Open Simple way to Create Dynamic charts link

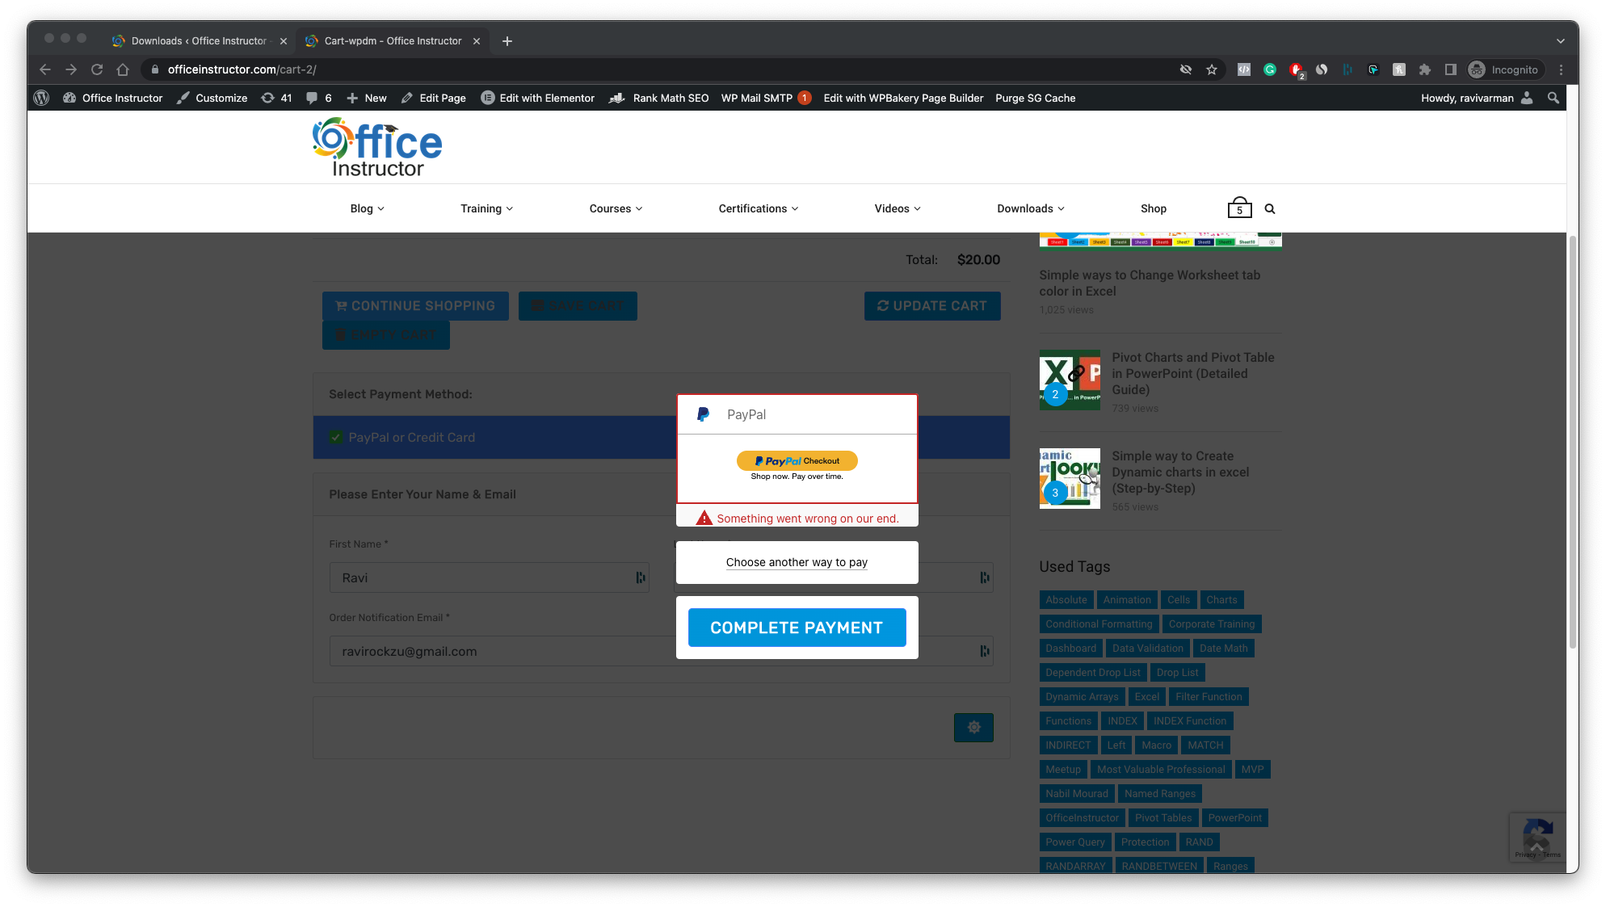(x=1180, y=472)
